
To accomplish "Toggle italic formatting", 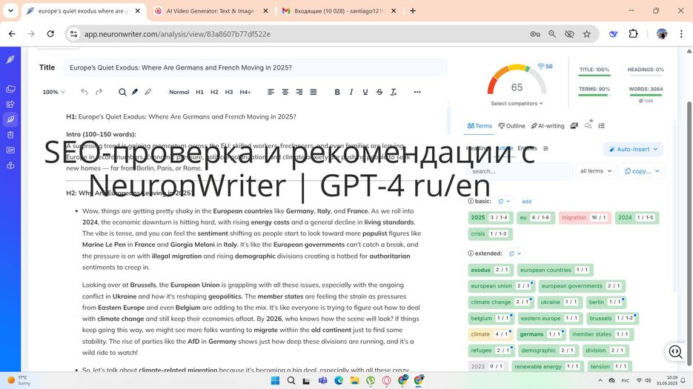I will (x=351, y=92).
